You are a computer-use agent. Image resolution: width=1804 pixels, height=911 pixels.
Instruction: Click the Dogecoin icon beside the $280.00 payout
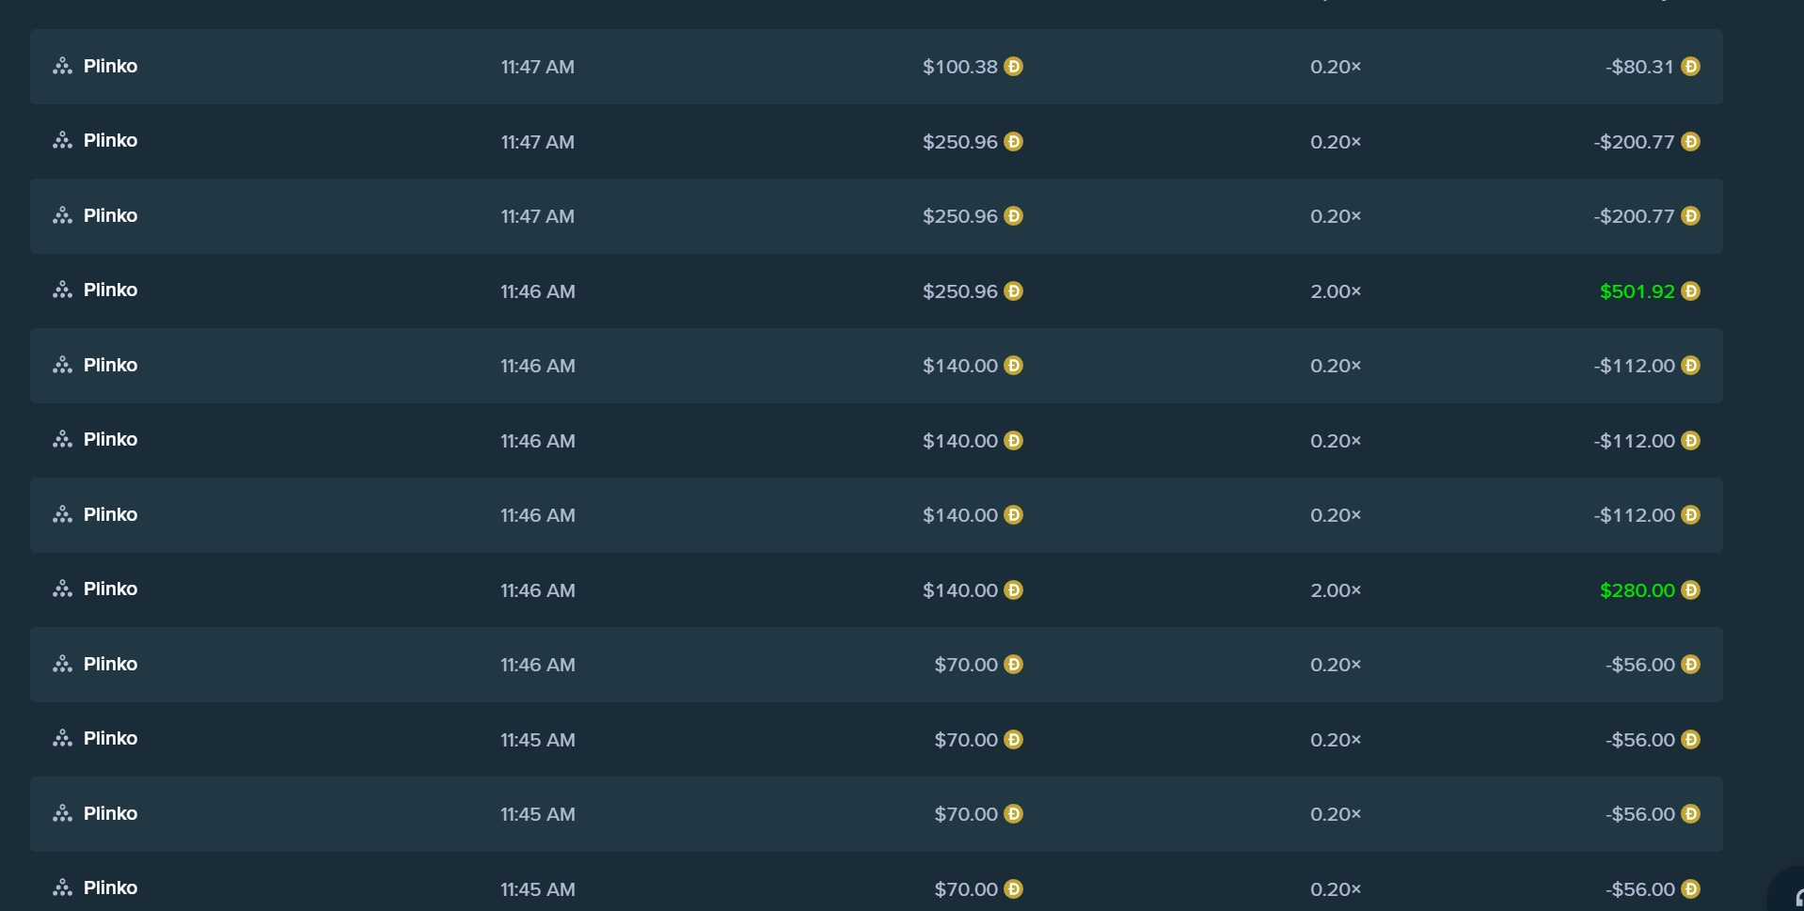pyautogui.click(x=1690, y=590)
